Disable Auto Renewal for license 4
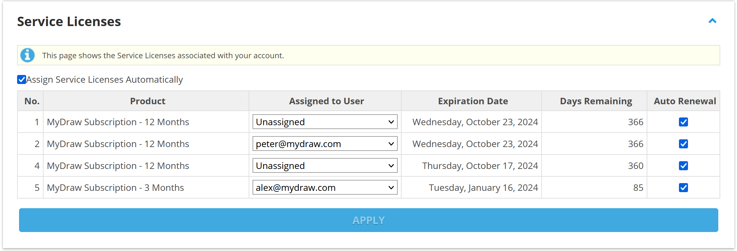Viewport: 737px width, 251px height. point(683,166)
